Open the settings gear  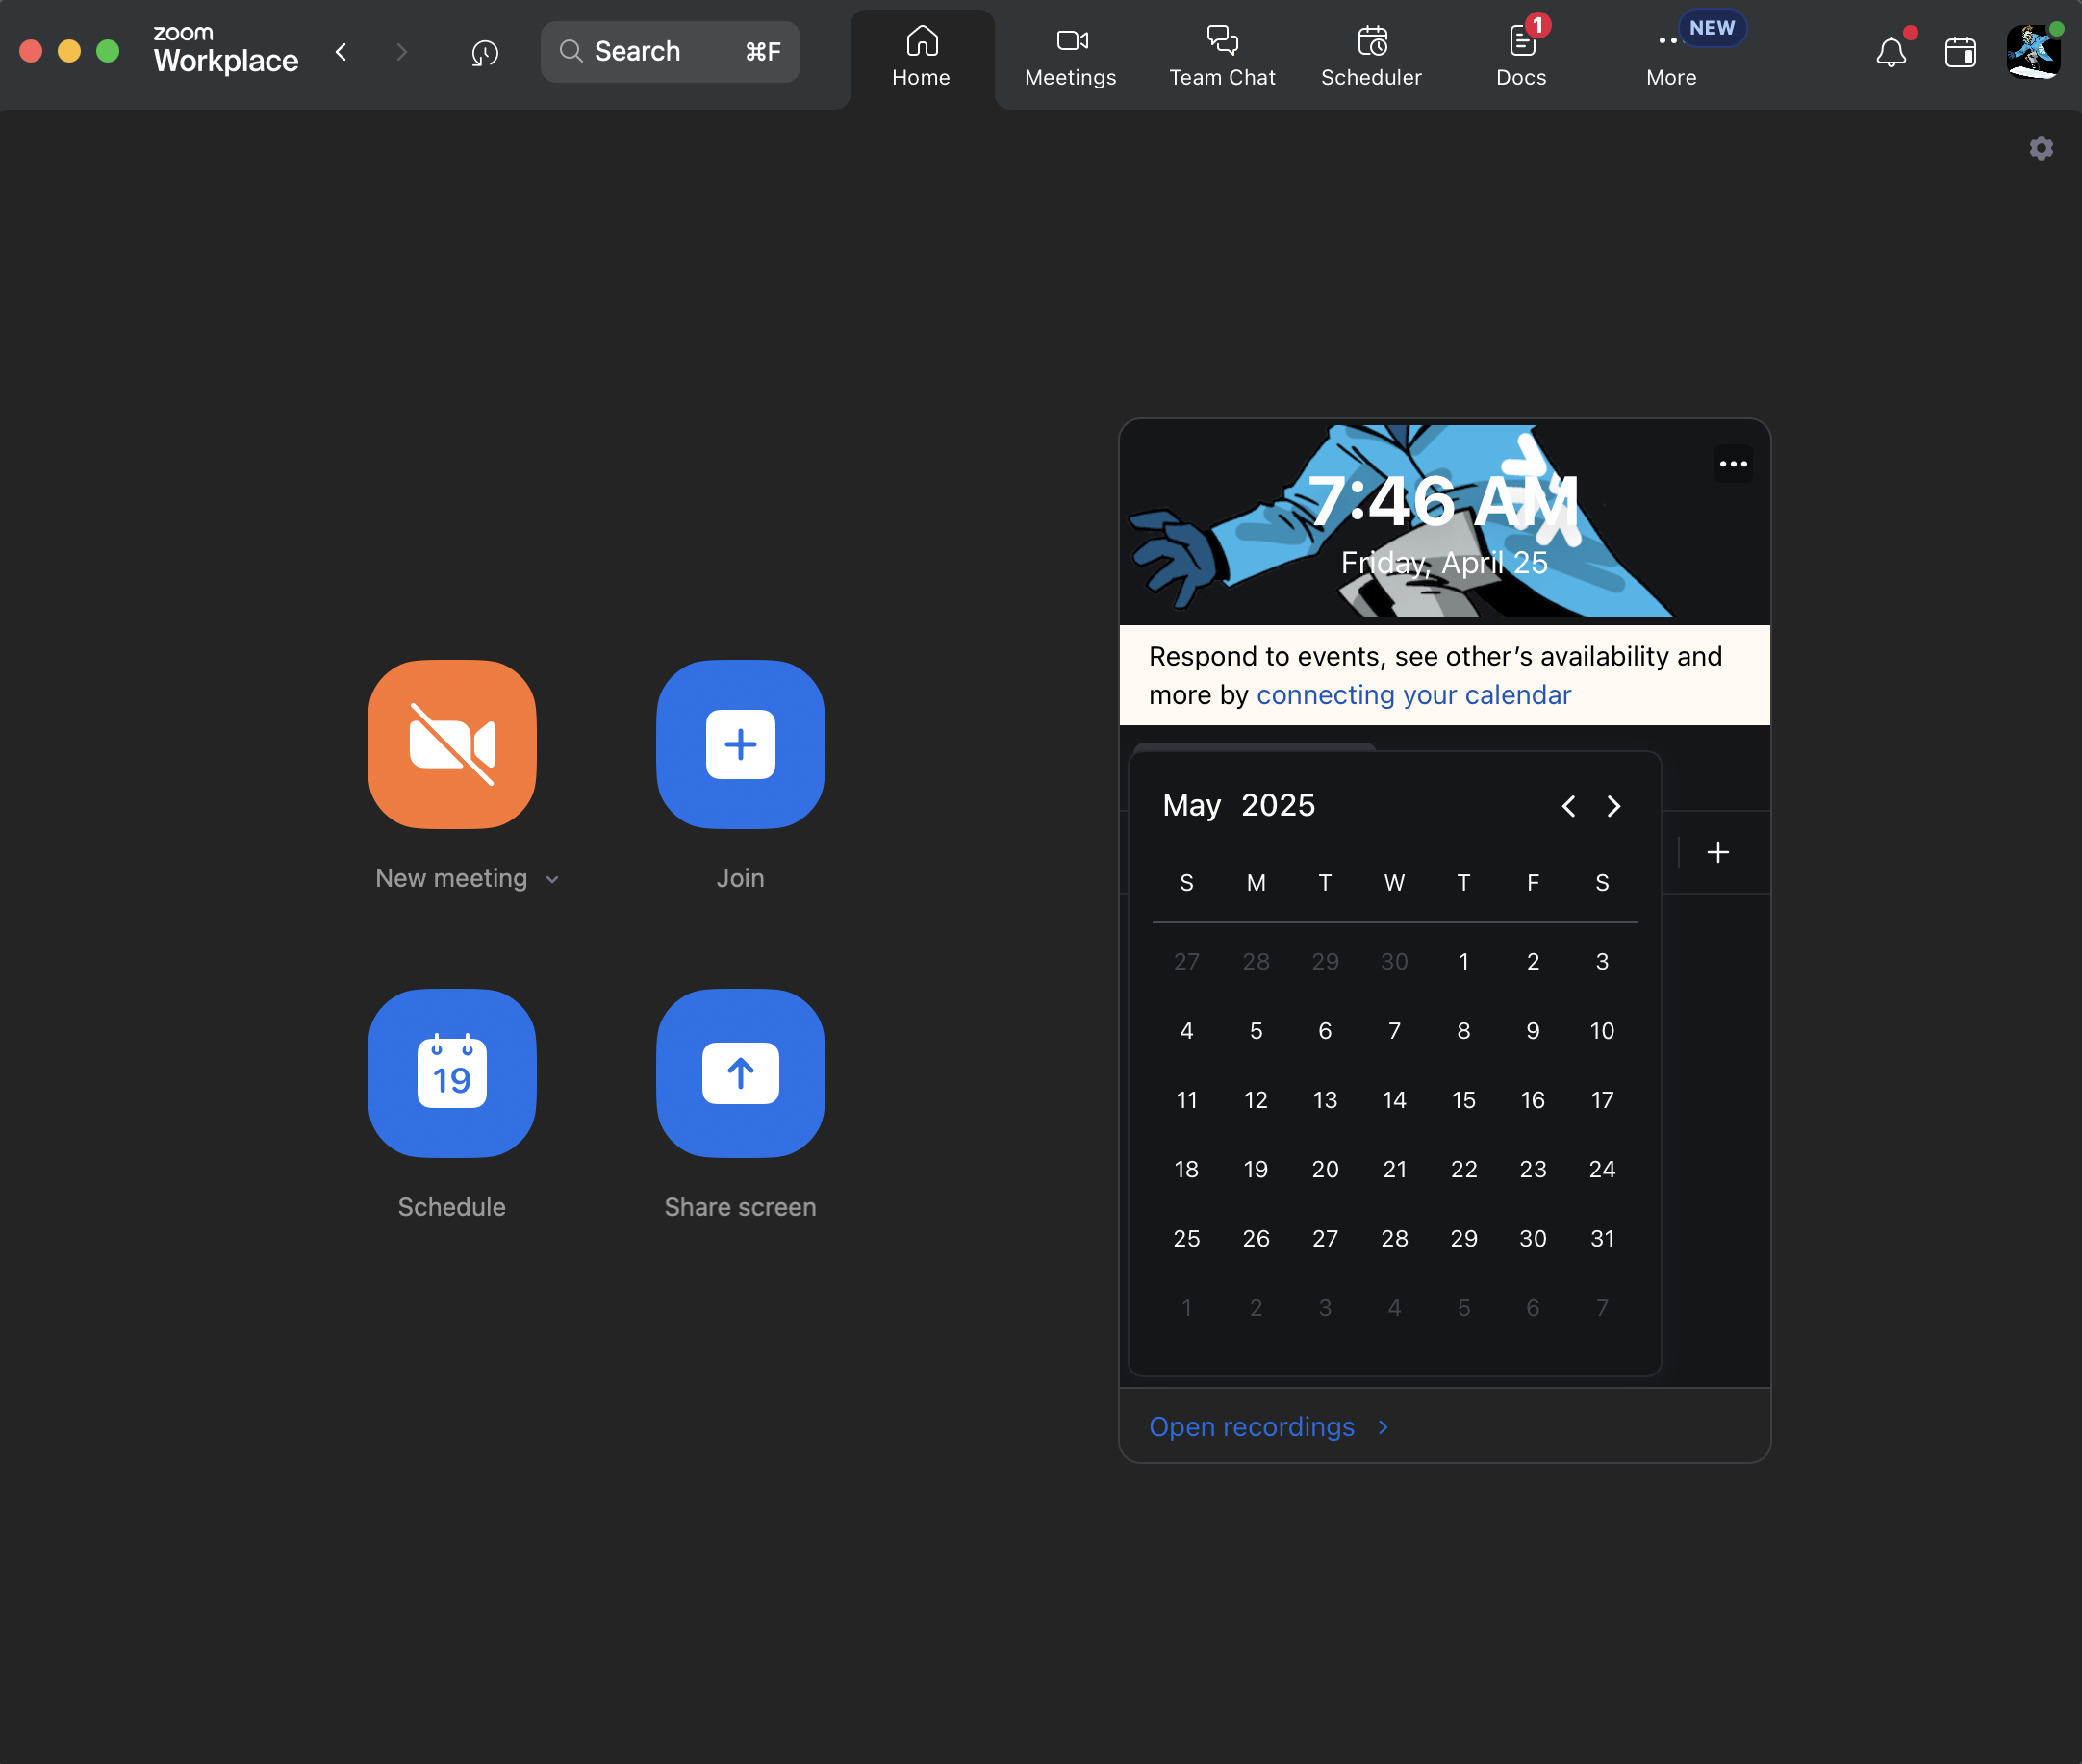2041,148
